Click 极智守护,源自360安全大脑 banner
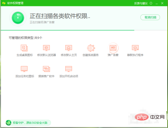168x128 pixels. pyautogui.click(x=28, y=123)
